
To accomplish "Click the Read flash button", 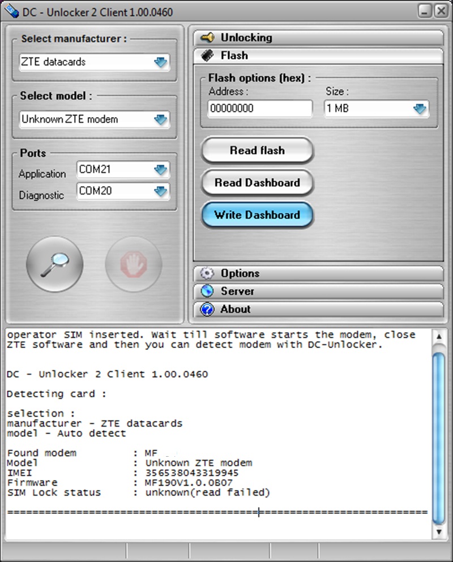I will pos(257,151).
